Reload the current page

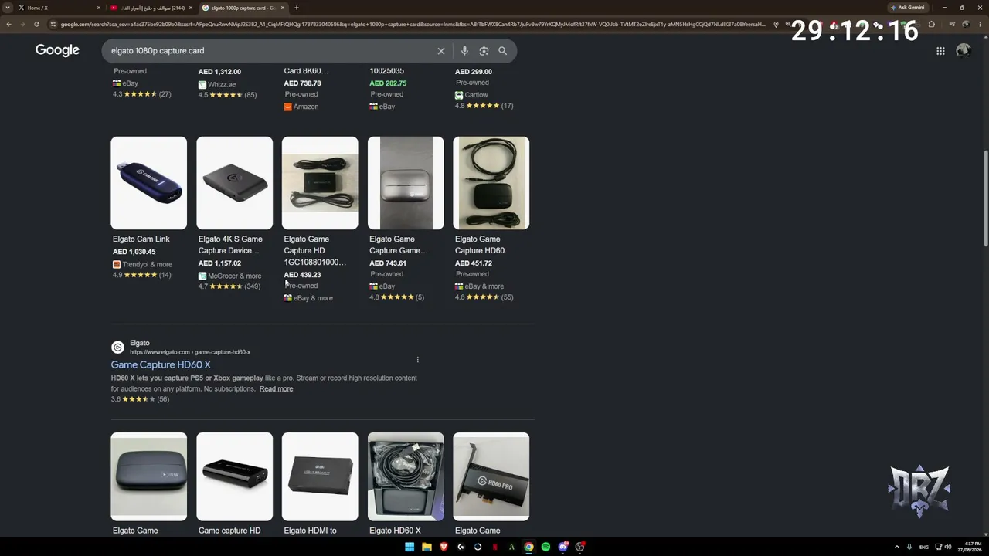pyautogui.click(x=36, y=24)
